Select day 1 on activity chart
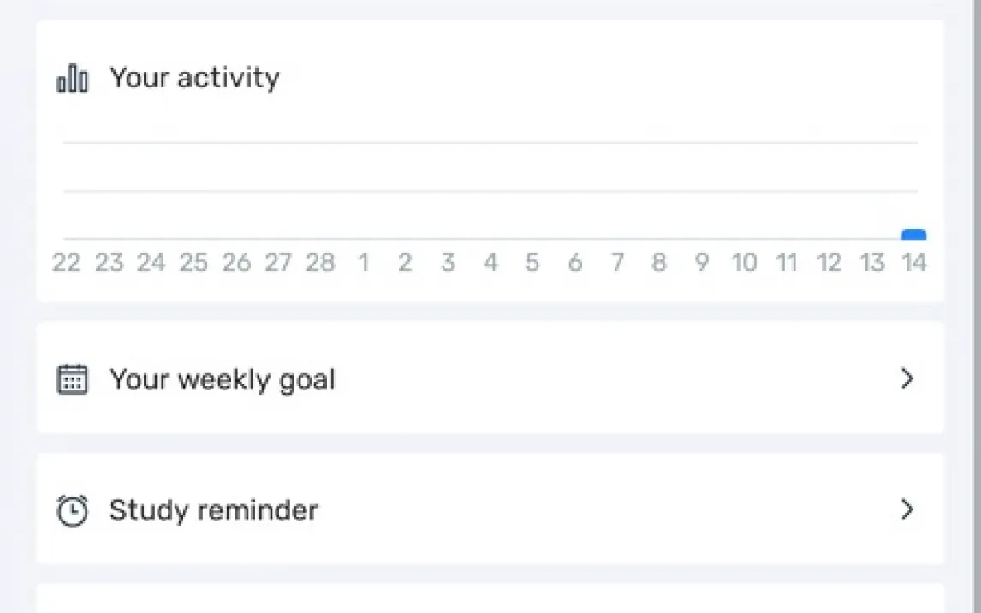Image resolution: width=981 pixels, height=613 pixels. coord(363,262)
